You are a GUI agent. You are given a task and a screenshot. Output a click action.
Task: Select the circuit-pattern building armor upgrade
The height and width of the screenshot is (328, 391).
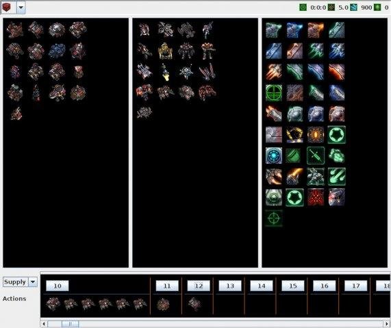294,93
